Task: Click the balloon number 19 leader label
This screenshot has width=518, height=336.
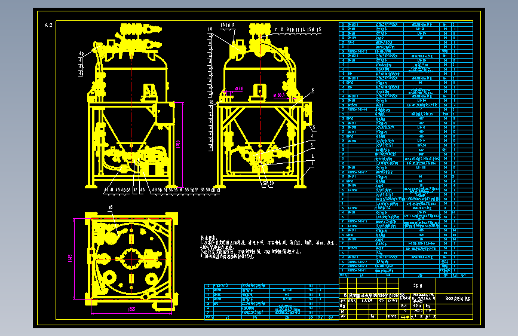Action: (x=210, y=29)
